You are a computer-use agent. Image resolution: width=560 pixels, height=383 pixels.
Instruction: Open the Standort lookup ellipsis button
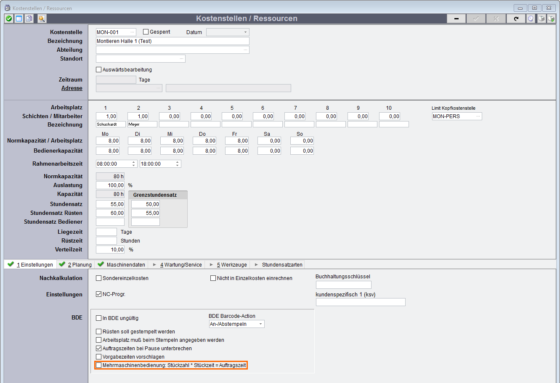tap(181, 58)
